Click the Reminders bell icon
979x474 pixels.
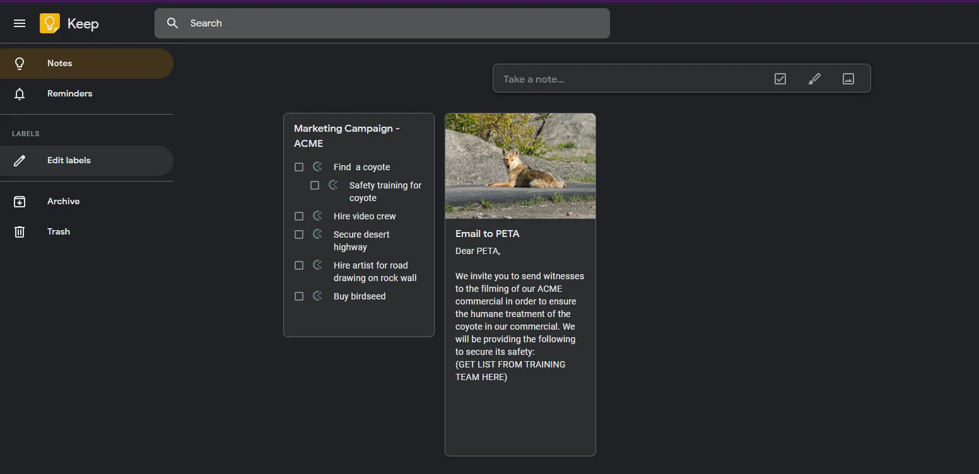click(x=20, y=93)
